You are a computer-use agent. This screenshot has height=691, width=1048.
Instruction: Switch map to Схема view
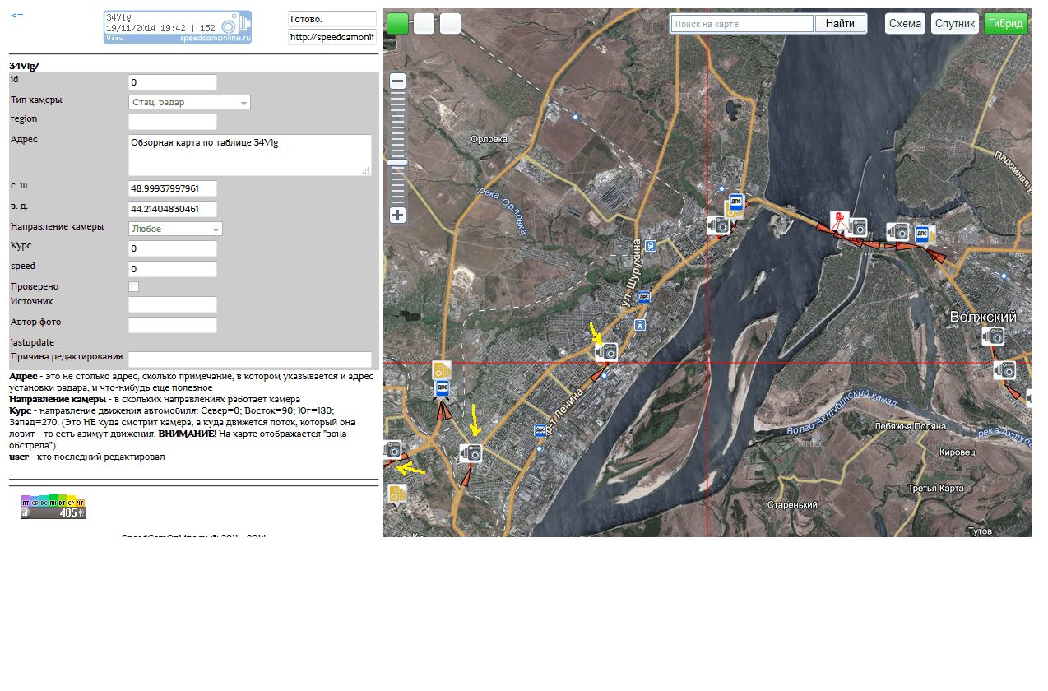905,24
